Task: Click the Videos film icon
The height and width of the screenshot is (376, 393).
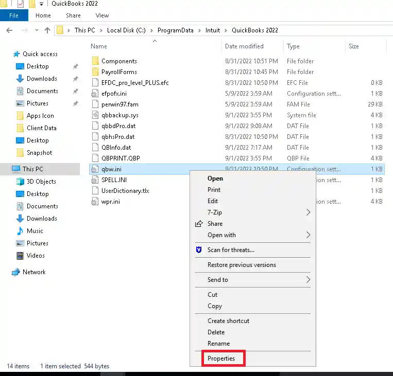Action: coord(20,256)
